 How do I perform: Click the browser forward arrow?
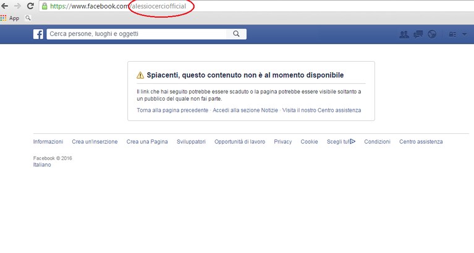[x=17, y=6]
